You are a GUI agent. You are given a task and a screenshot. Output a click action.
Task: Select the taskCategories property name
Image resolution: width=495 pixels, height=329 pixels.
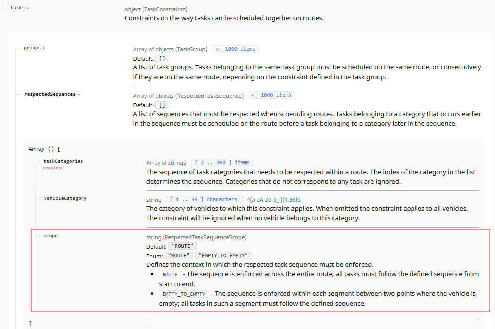tap(63, 161)
